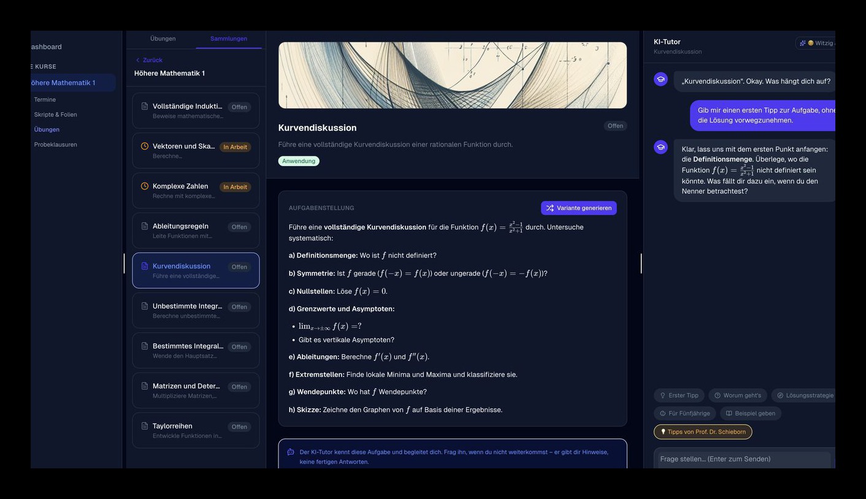This screenshot has height=499, width=866.
Task: Click the KI-Tutor avatar icon beside first message
Action: 661,79
